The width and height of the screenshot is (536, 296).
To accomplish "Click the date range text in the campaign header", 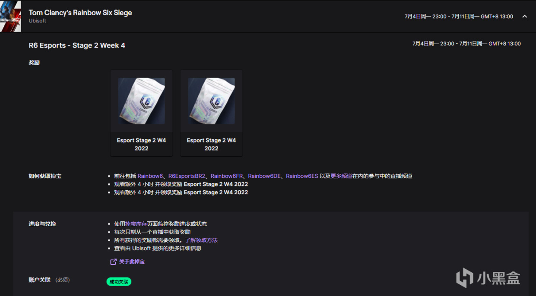I will click(x=459, y=16).
